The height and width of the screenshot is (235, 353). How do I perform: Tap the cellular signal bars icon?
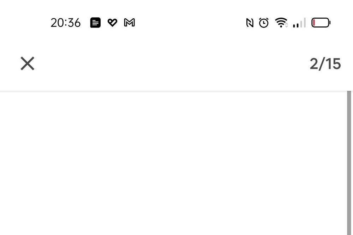click(299, 23)
